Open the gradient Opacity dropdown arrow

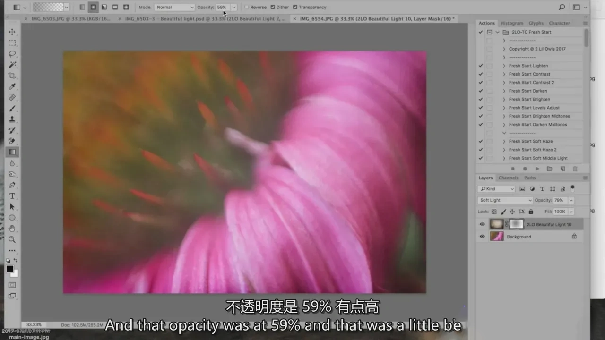tap(233, 8)
